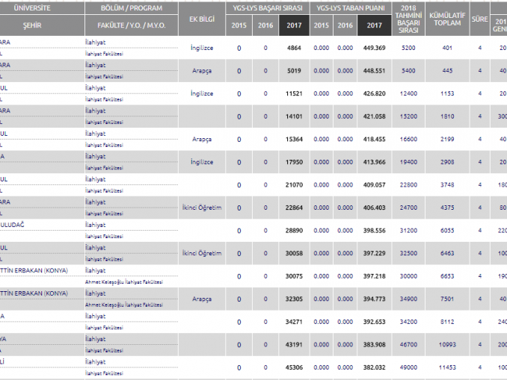Image resolution: width=507 pixels, height=380 pixels.
Task: Click the cumulative total 11453 cell
Action: pyautogui.click(x=447, y=367)
